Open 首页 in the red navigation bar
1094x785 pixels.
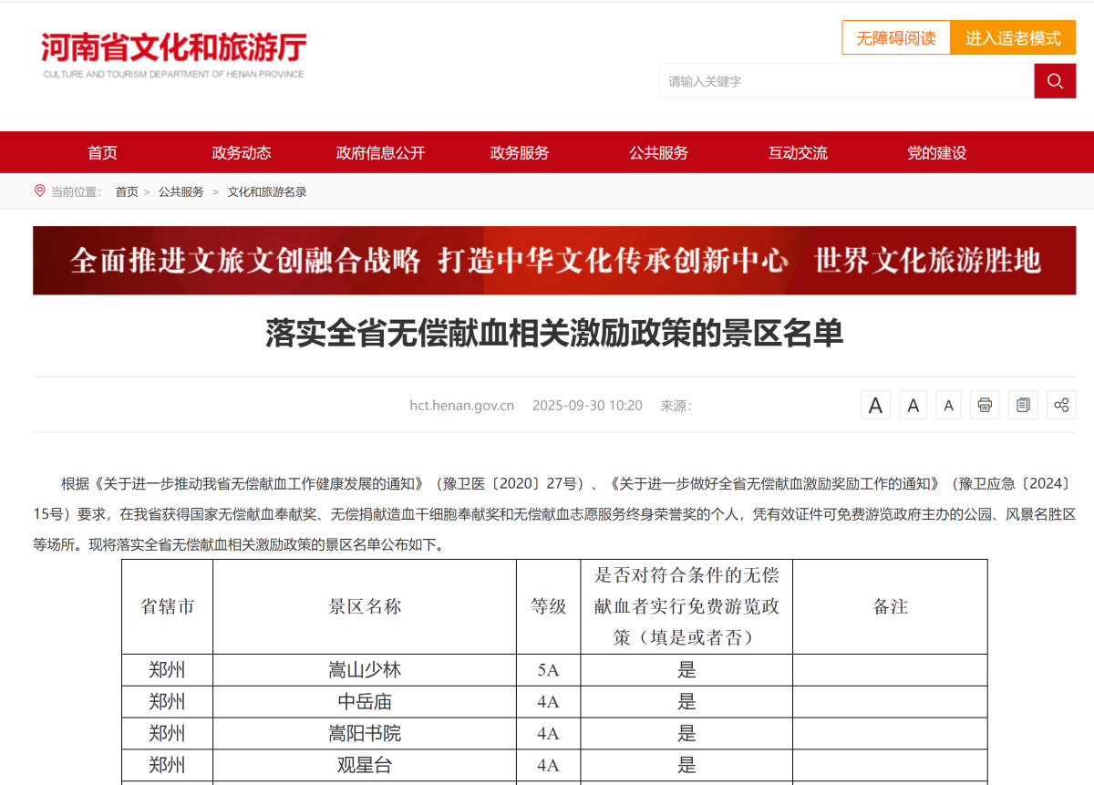point(103,153)
